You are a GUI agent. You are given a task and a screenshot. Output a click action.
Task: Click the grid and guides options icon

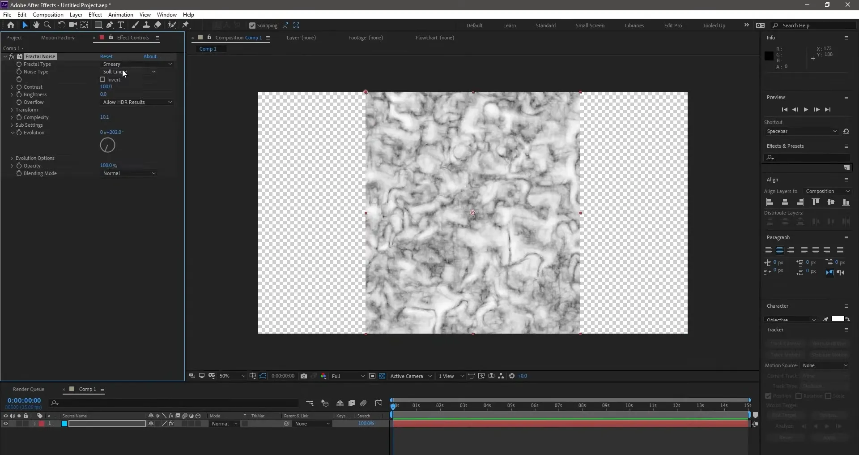click(253, 376)
